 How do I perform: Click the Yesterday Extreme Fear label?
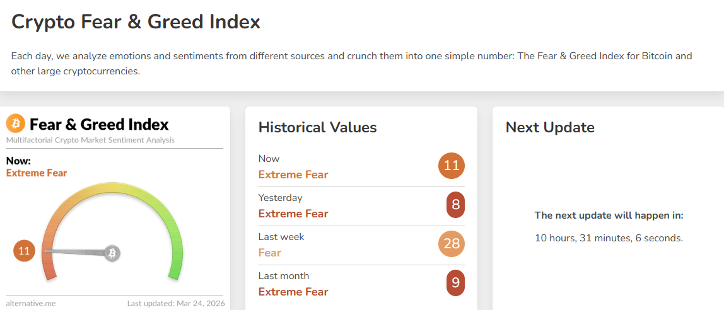click(x=293, y=214)
